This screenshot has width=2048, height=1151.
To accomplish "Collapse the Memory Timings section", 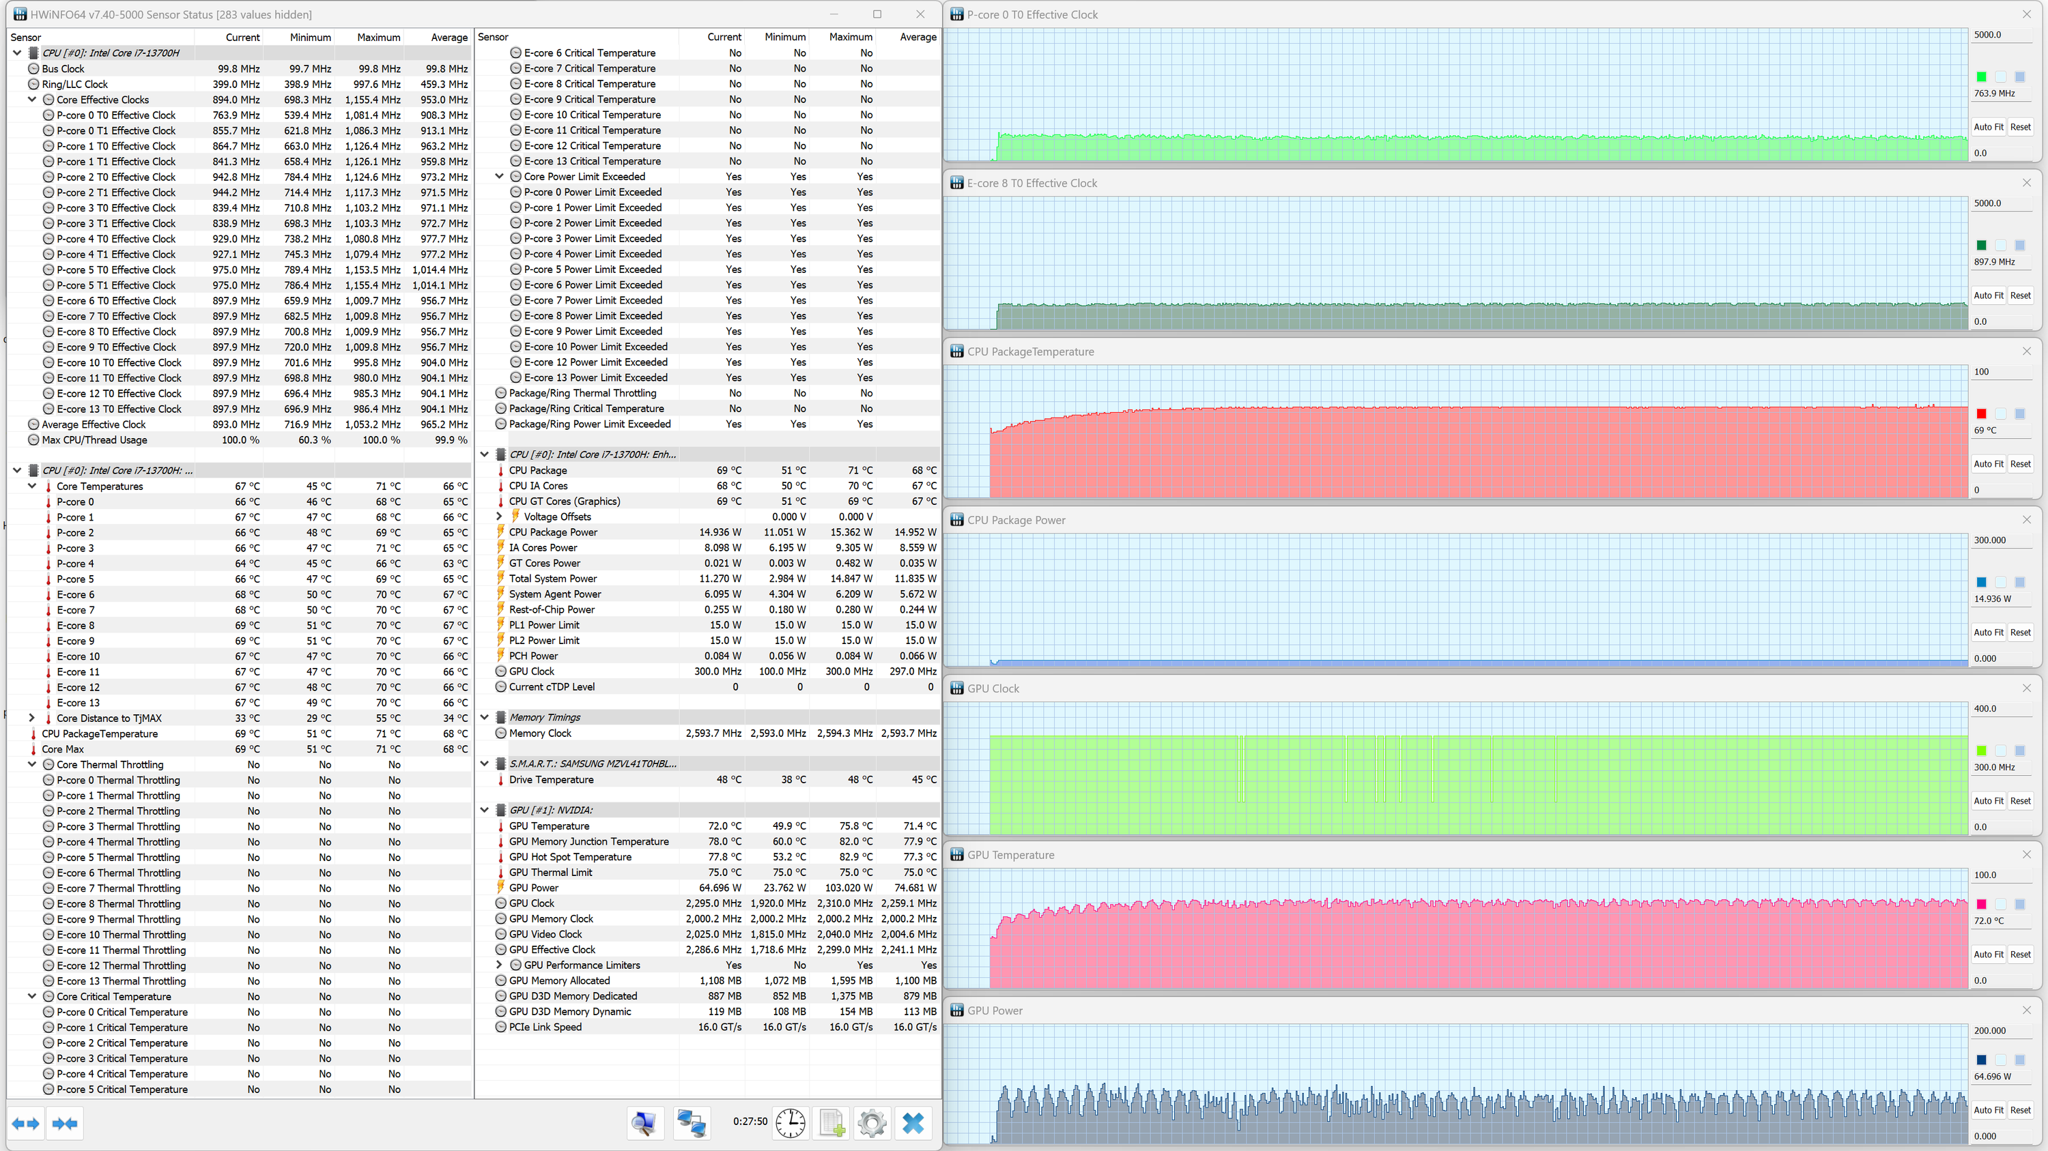I will pos(484,717).
